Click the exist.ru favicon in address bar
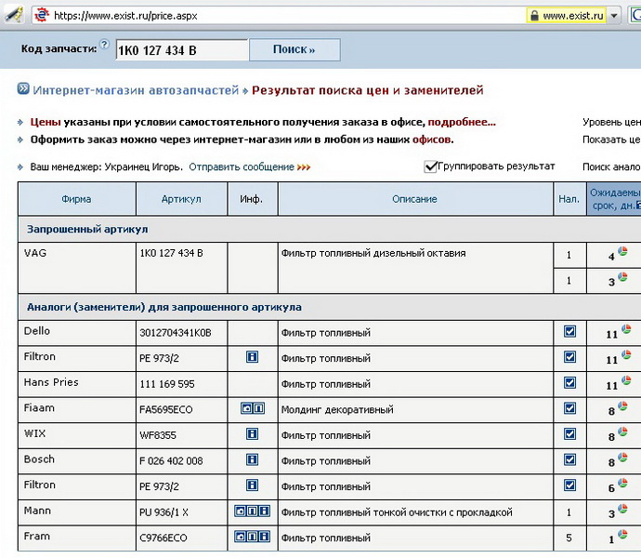This screenshot has height=558, width=641. click(41, 16)
